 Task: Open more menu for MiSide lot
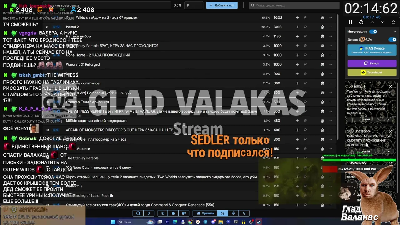coord(331,121)
